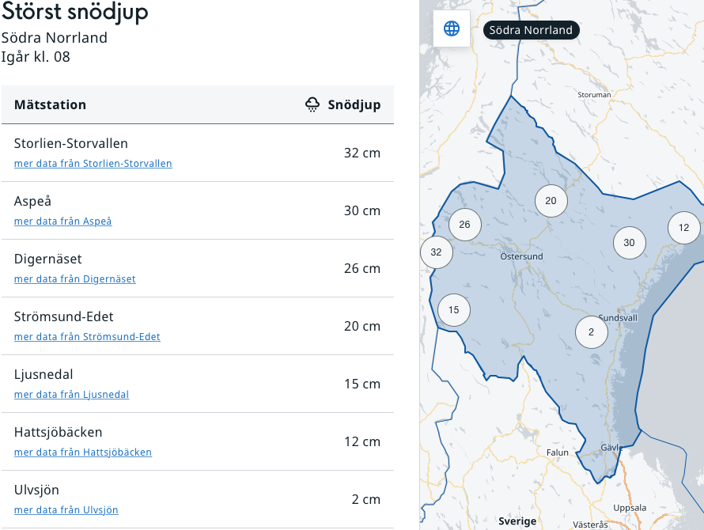704x530 pixels.
Task: Open mer data från Ljusnedal link
Action: coord(71,395)
